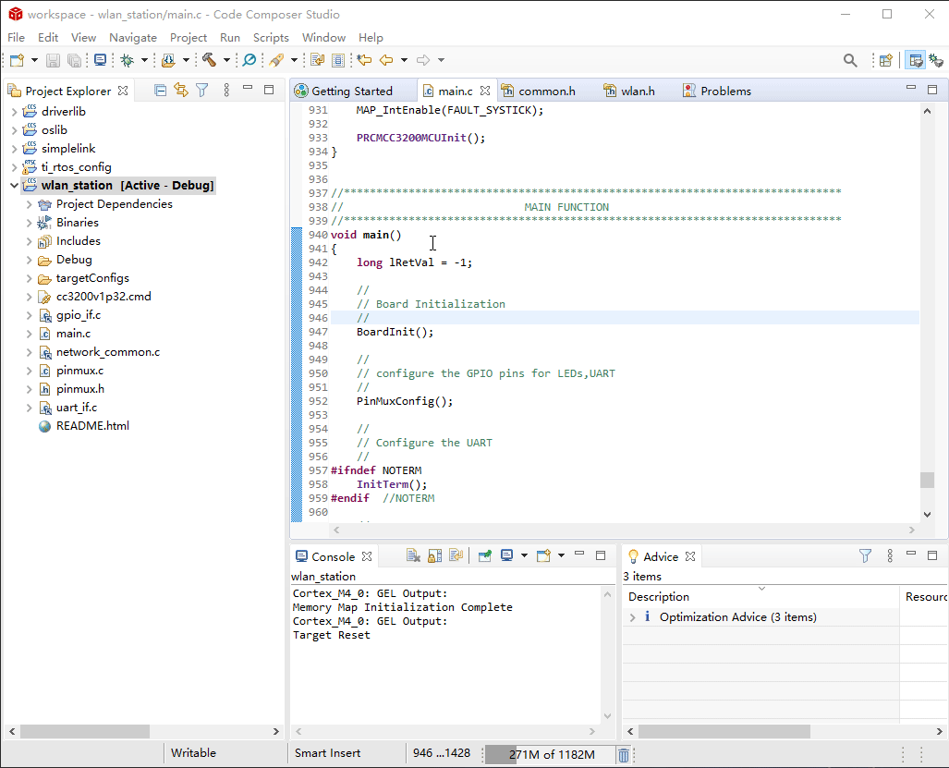Click the Save disk icon
The image size is (949, 768).
pyautogui.click(x=53, y=60)
